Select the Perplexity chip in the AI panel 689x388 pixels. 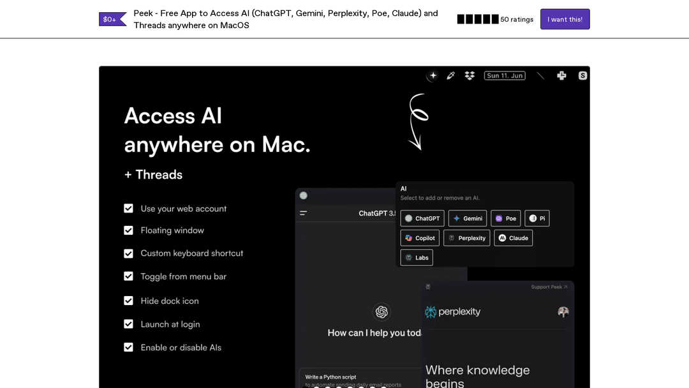(x=466, y=238)
